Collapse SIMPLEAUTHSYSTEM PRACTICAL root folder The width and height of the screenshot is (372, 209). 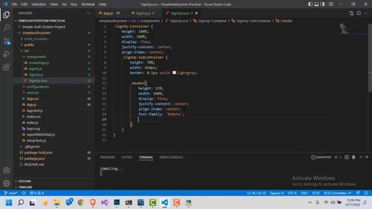[x=42, y=21]
